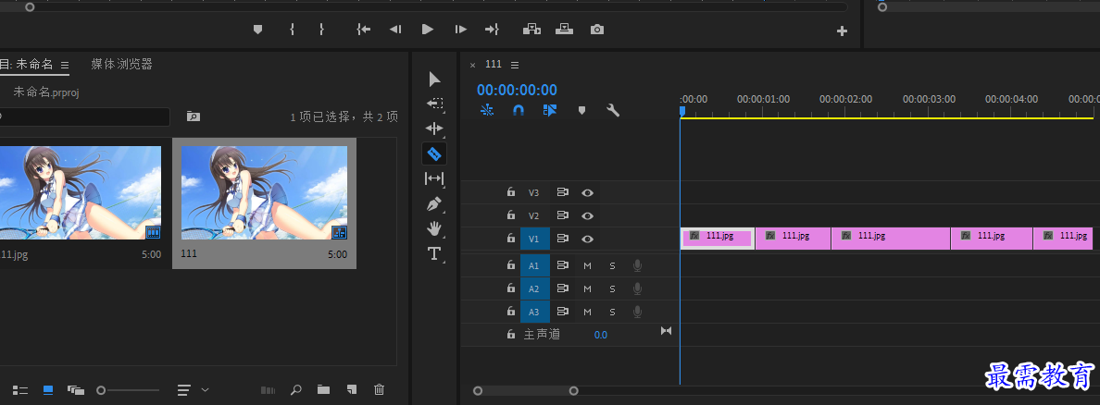Select the Pen tool
The width and height of the screenshot is (1100, 405).
pyautogui.click(x=435, y=204)
